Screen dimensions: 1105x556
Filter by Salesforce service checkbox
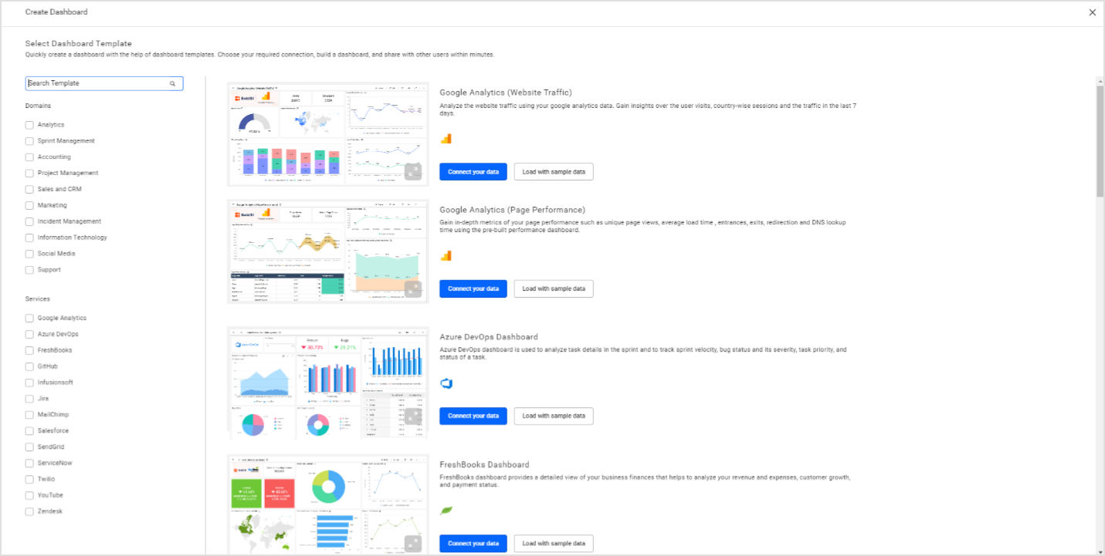click(29, 431)
